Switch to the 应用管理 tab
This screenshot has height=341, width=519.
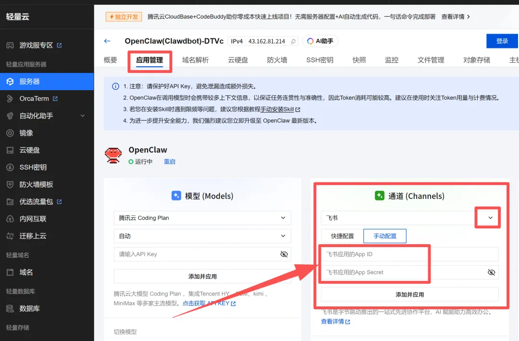coord(149,60)
